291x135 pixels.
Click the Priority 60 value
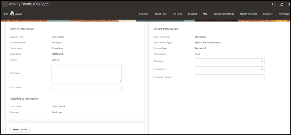point(57,43)
